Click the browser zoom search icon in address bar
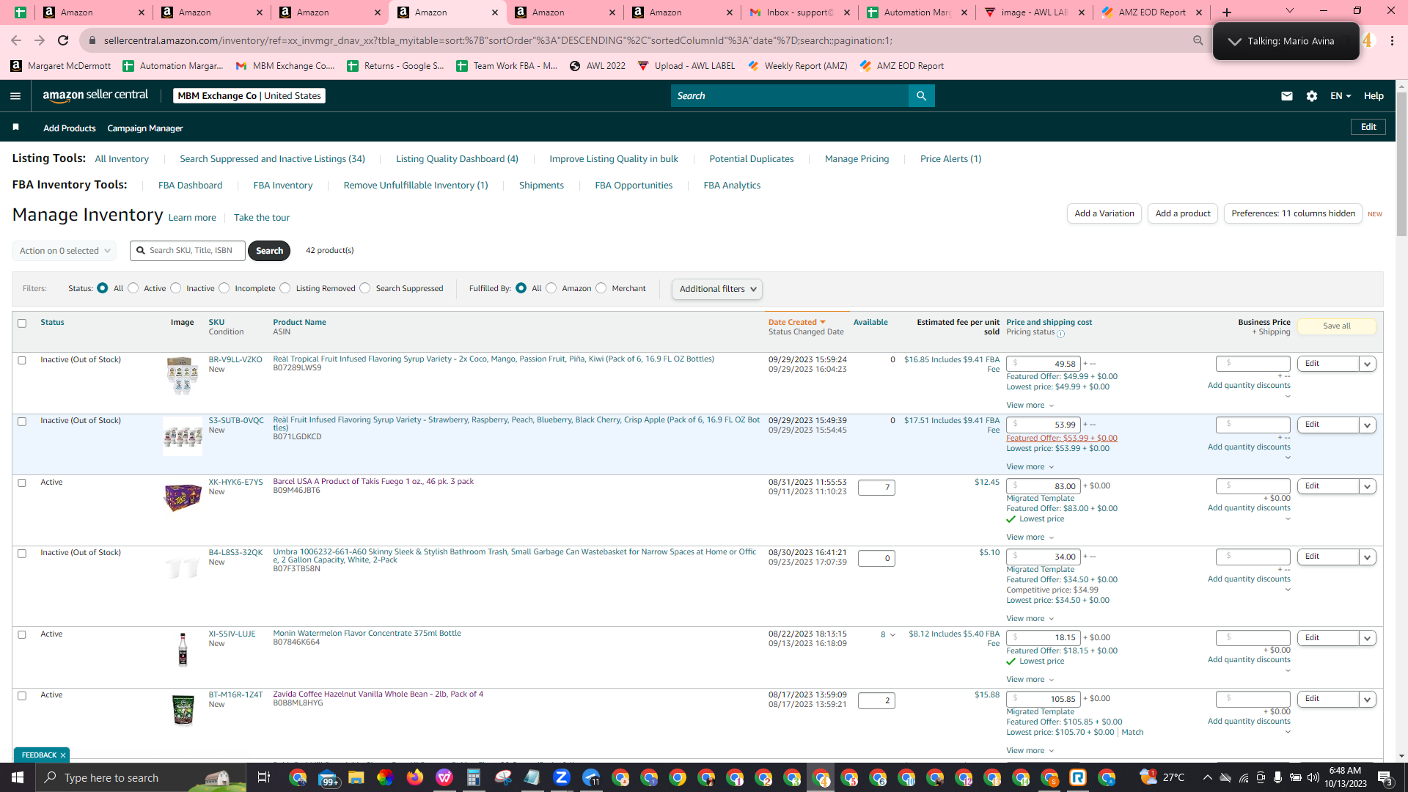This screenshot has height=792, width=1408. point(1198,40)
